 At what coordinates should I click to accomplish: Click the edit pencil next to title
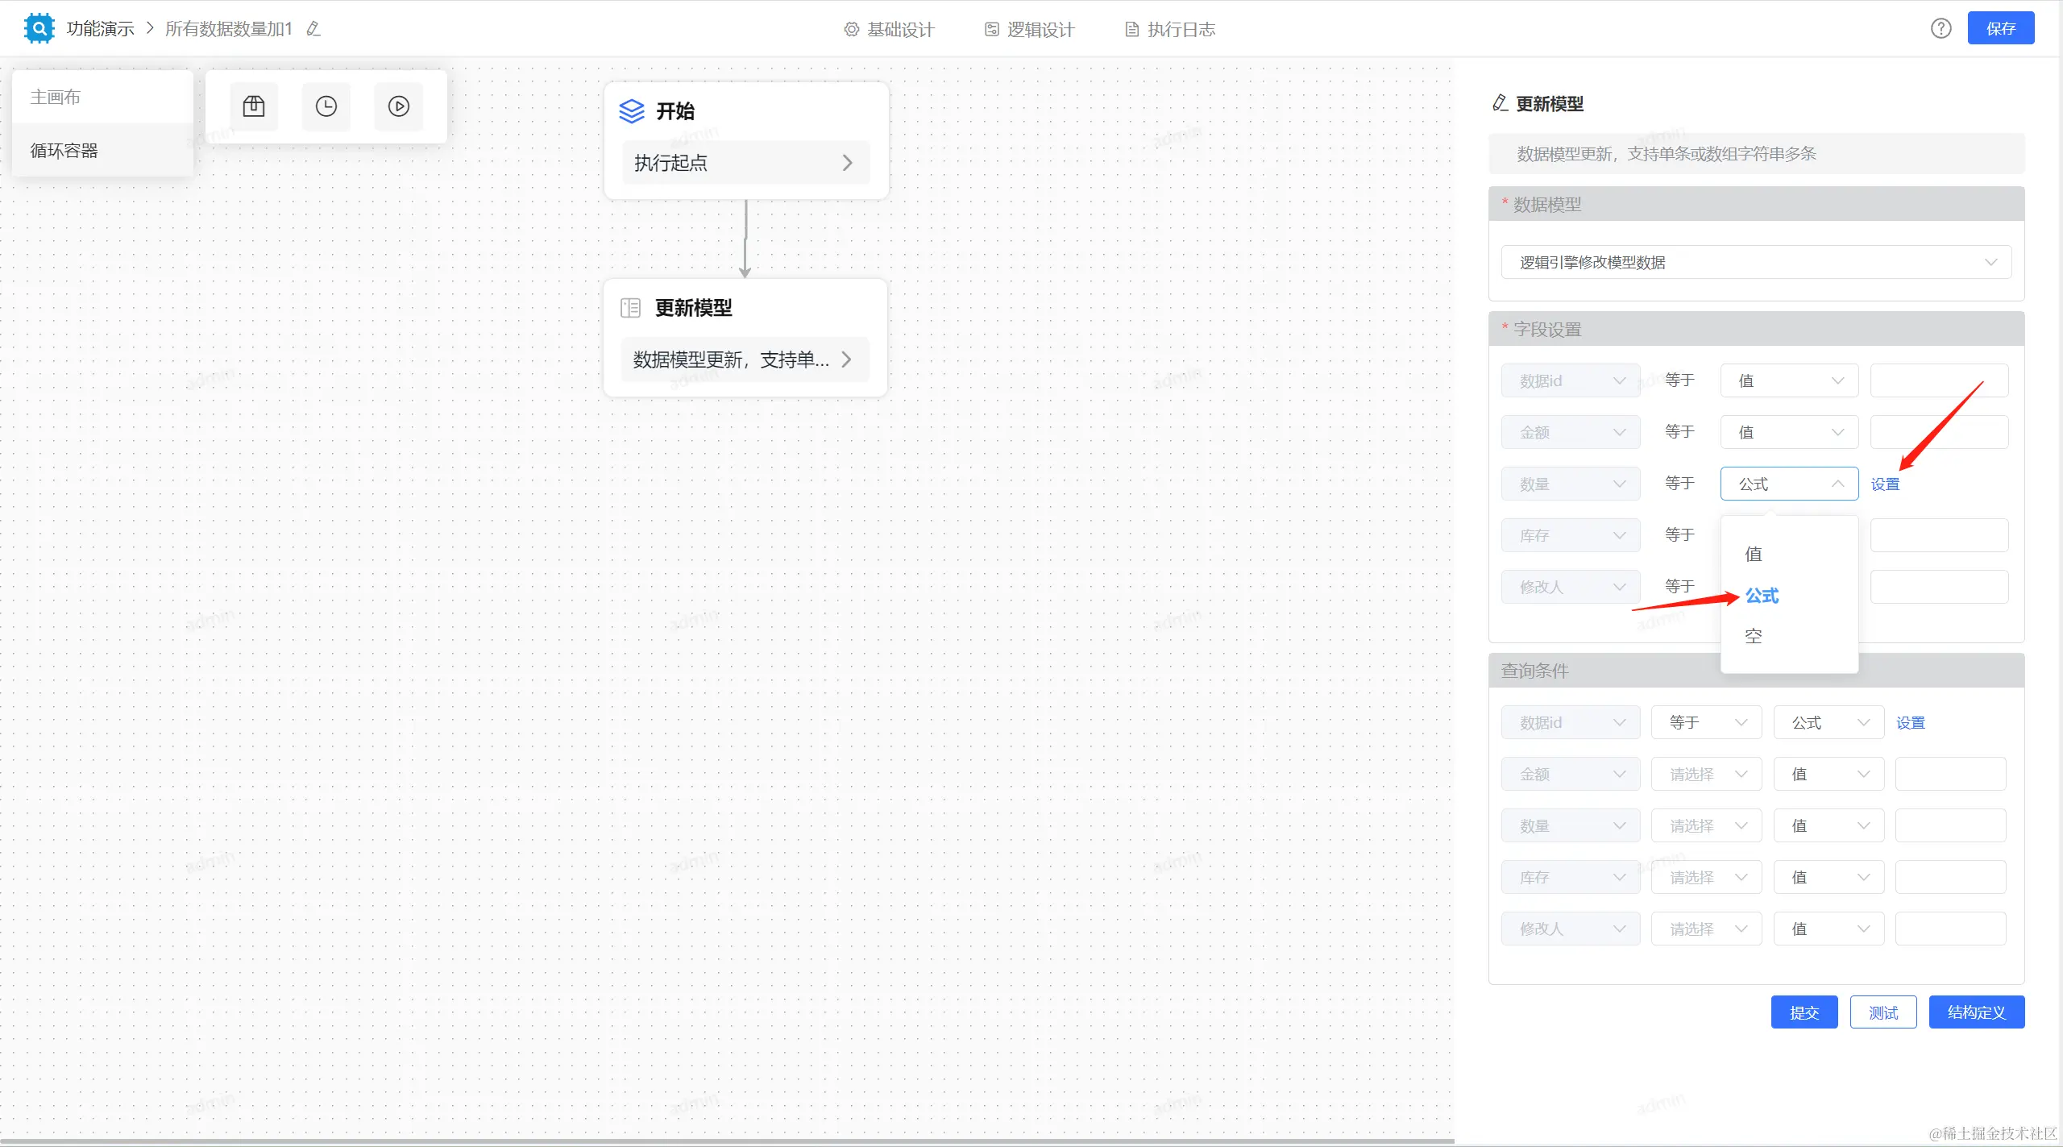(x=313, y=29)
